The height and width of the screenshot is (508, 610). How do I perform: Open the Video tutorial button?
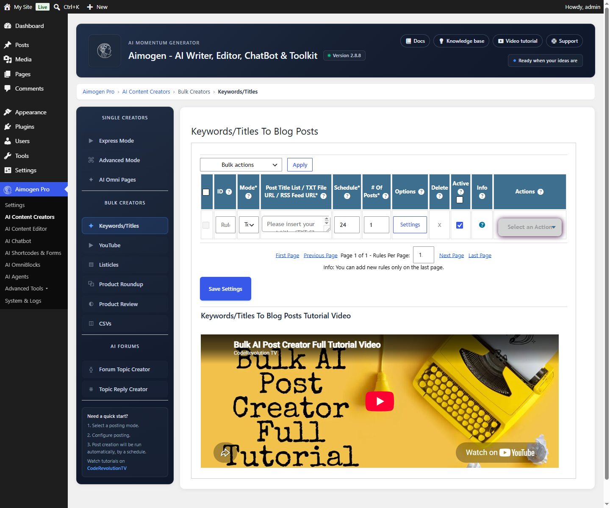point(518,41)
